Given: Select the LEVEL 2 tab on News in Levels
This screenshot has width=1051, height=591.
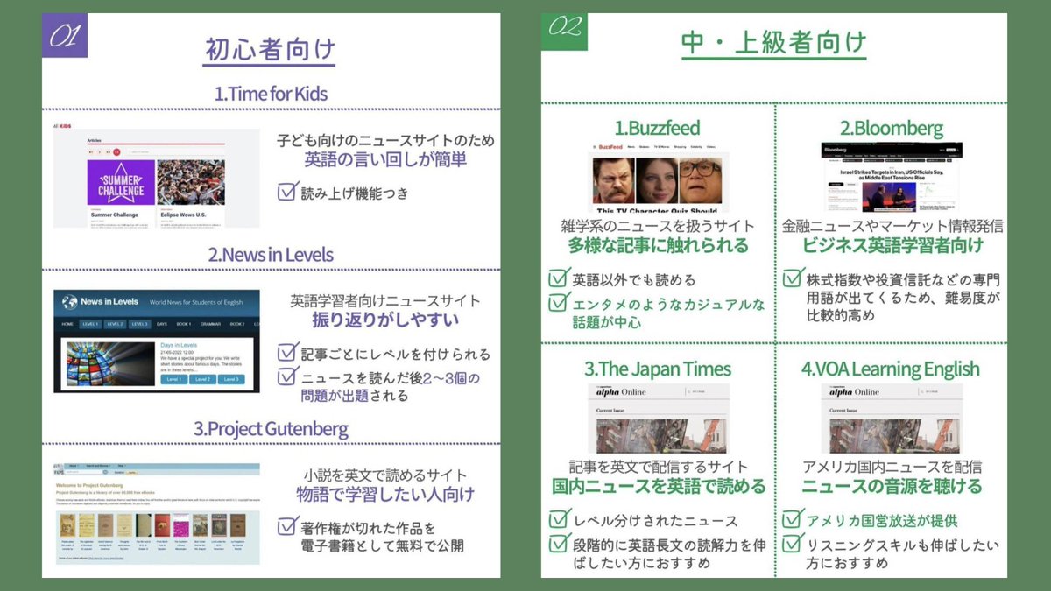Looking at the screenshot, I should pyautogui.click(x=114, y=324).
